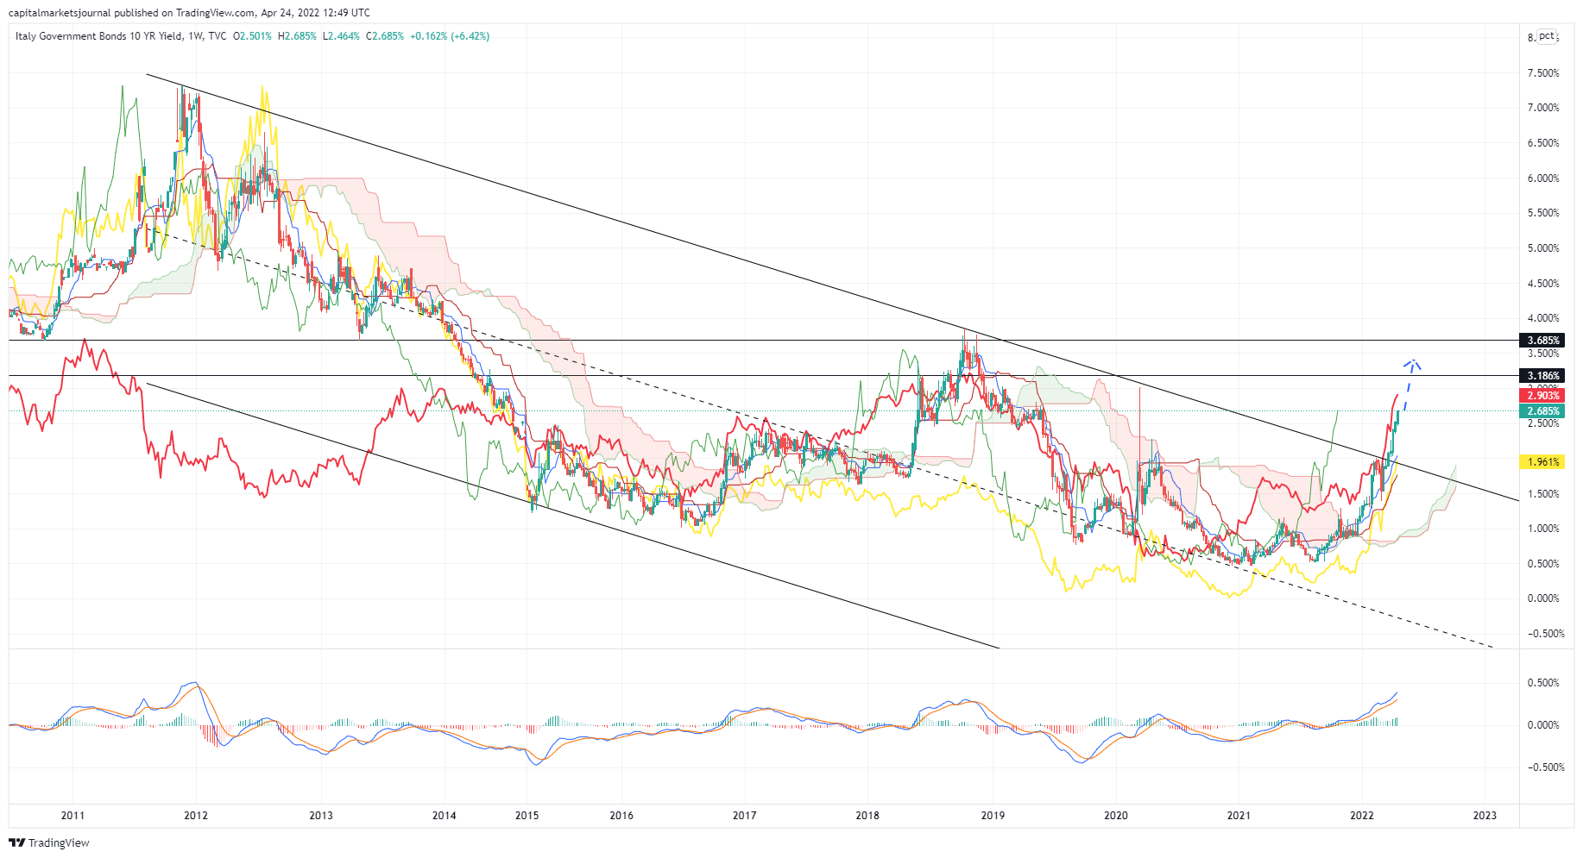This screenshot has height=858, width=1583.
Task: Click the 2021 label on the time axis
Action: (x=1239, y=816)
